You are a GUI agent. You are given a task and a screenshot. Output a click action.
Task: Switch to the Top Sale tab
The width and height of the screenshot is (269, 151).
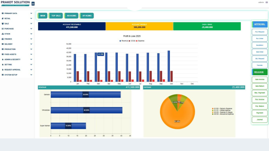56,16
